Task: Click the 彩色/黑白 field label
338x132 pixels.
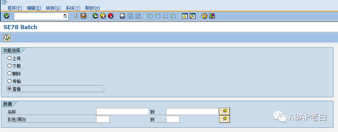Action: [x=17, y=119]
